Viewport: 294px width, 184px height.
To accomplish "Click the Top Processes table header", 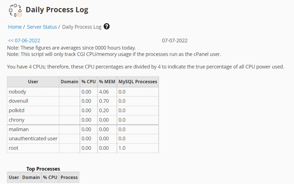I will (43, 169).
